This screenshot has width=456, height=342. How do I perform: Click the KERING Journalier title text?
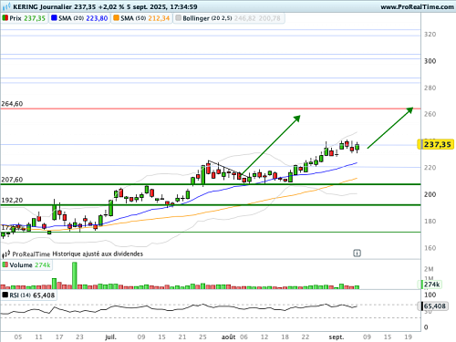[43, 6]
